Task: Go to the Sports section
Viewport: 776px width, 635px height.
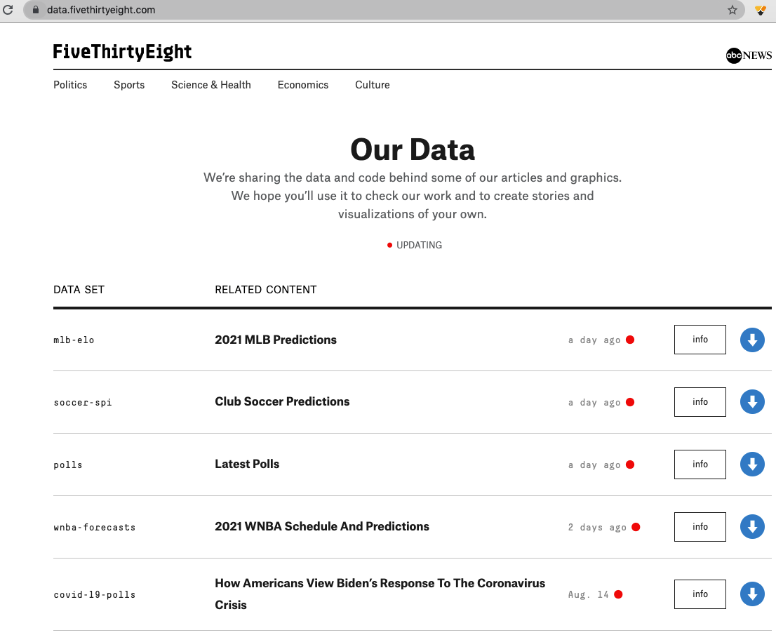Action: click(x=129, y=85)
